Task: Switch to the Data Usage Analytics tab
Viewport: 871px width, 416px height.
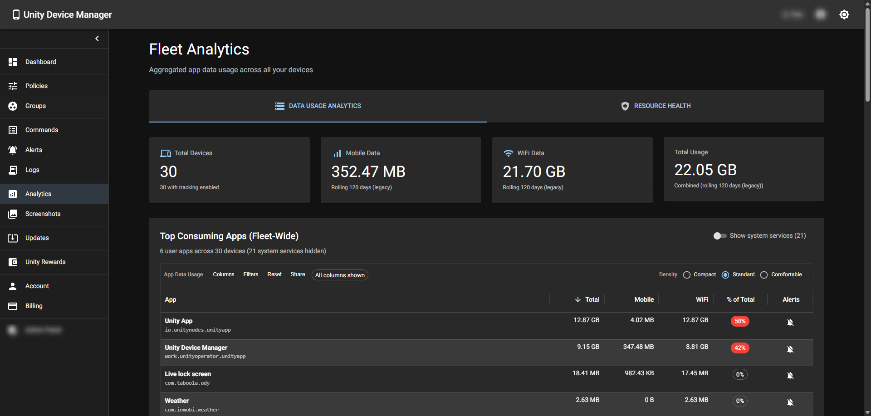Action: 318,106
